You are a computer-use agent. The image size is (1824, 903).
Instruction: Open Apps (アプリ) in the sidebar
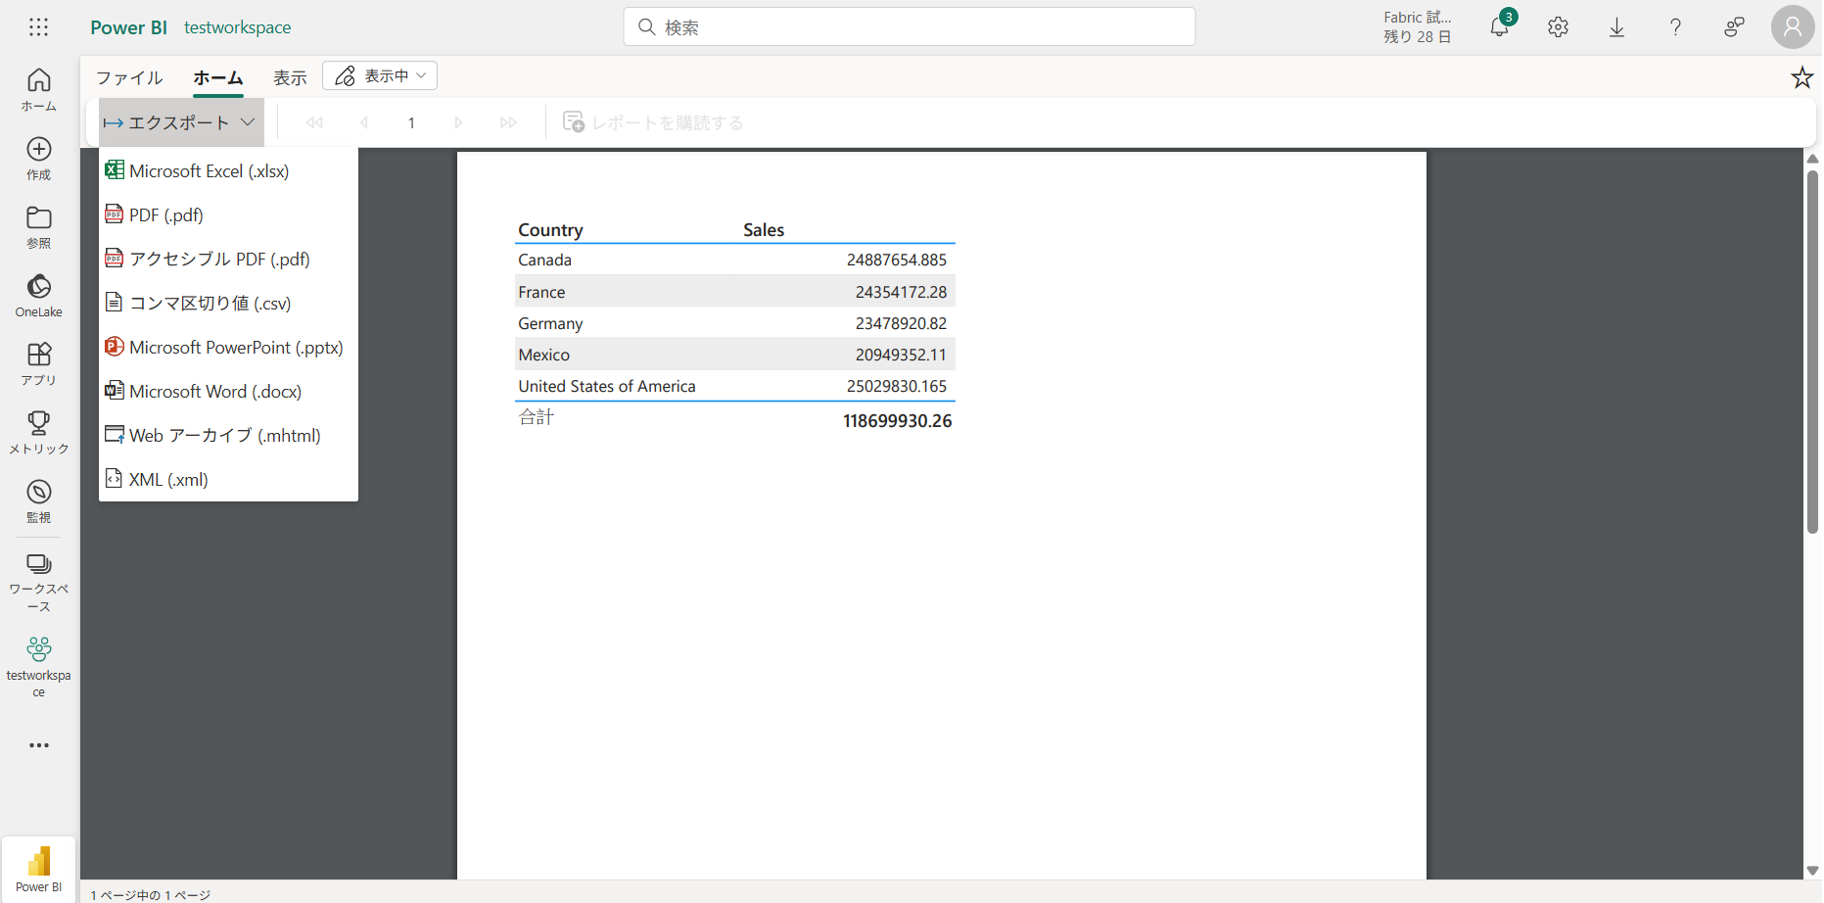(x=39, y=363)
